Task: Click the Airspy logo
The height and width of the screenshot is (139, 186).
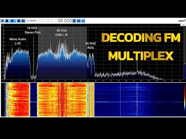Action: tap(182, 20)
